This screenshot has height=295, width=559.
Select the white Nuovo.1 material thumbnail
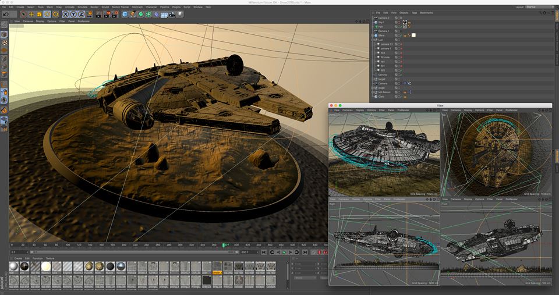(x=46, y=267)
